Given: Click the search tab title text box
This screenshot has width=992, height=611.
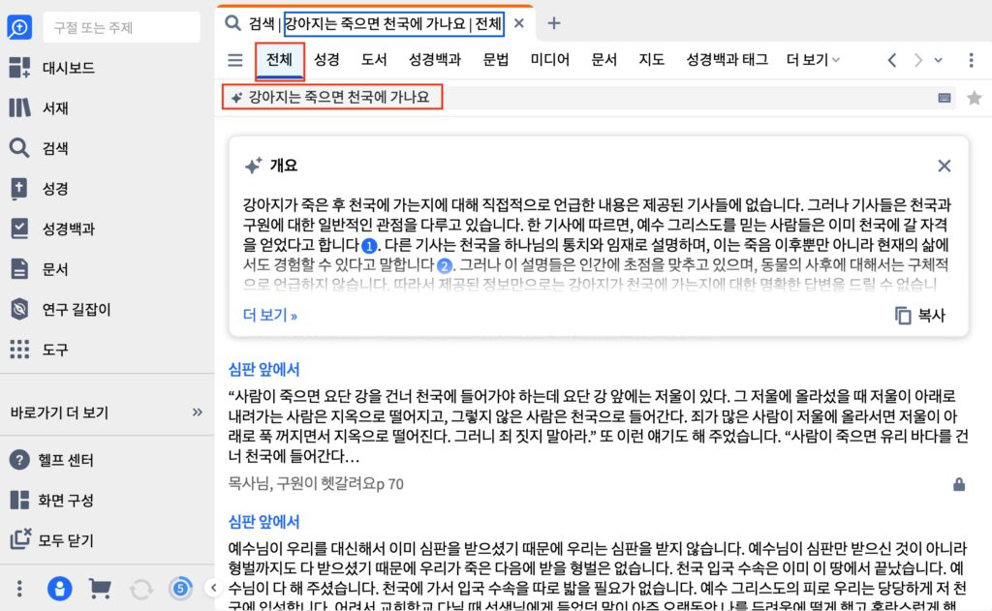Looking at the screenshot, I should click(x=393, y=24).
